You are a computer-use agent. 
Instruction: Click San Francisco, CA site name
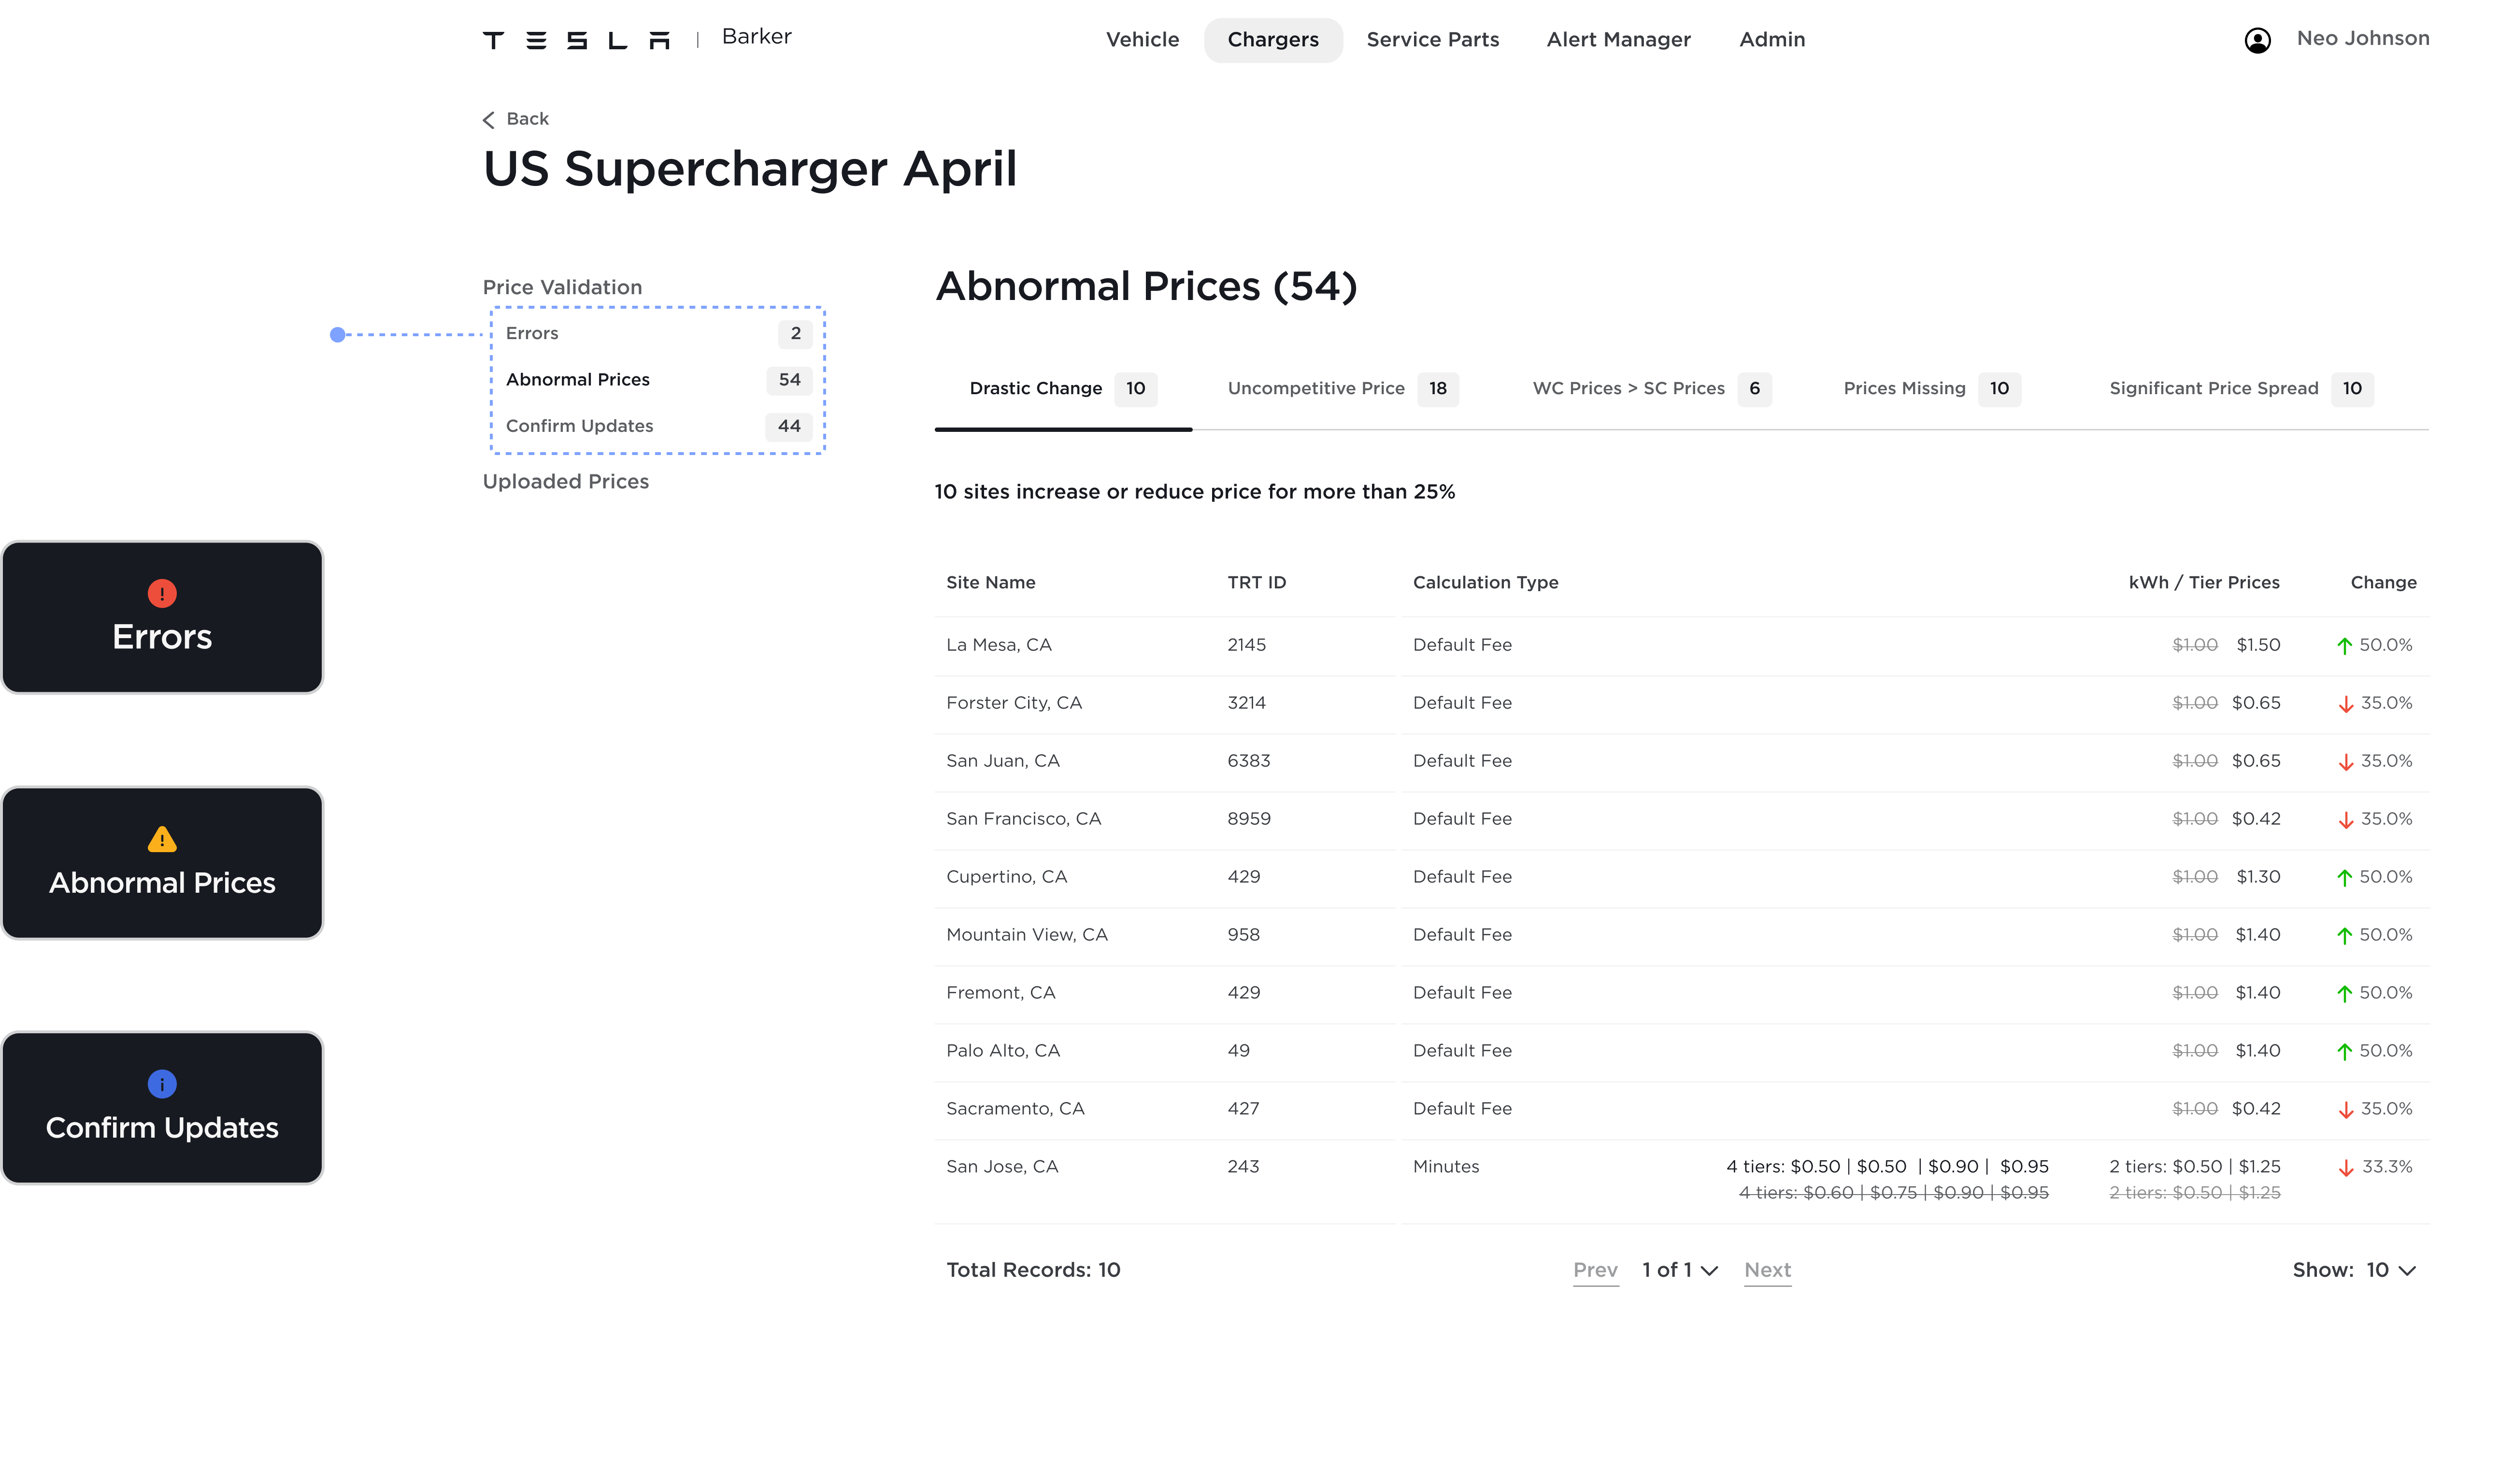[x=1023, y=820]
